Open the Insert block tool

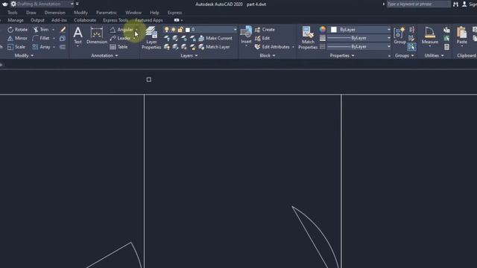coord(246,36)
